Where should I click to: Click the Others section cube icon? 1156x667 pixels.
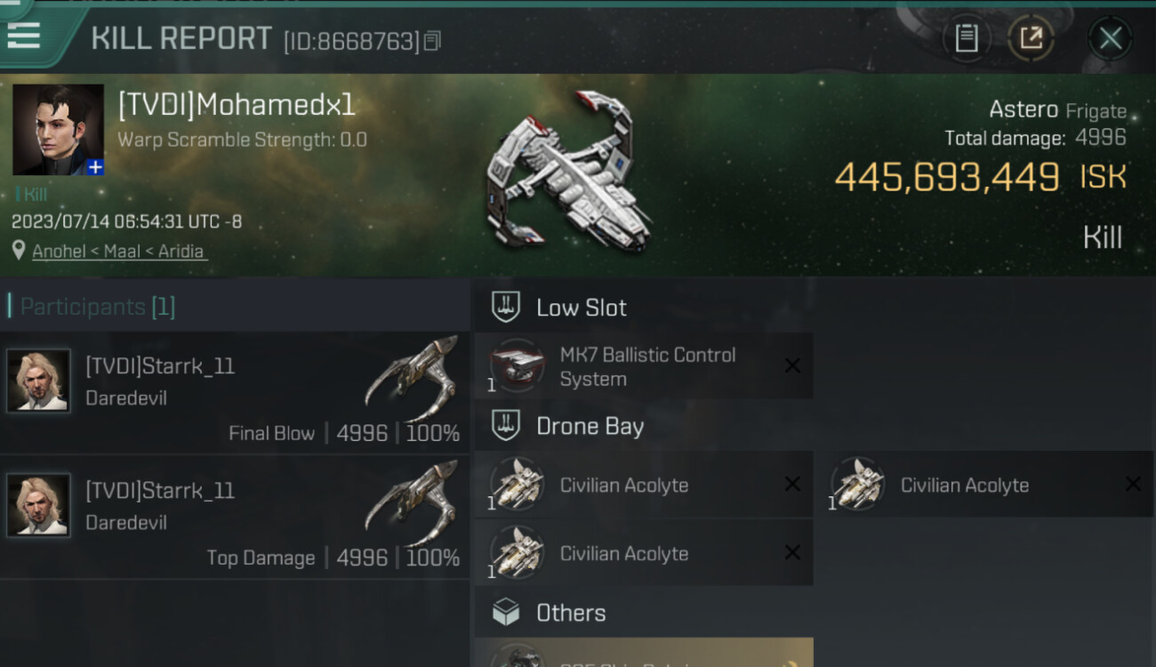505,612
